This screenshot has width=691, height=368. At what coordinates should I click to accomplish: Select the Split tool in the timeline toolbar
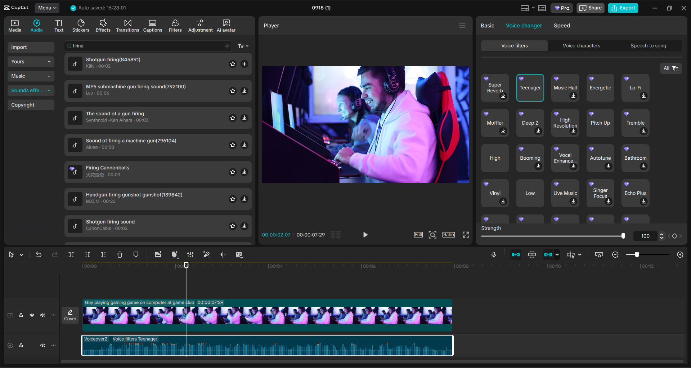tap(71, 254)
